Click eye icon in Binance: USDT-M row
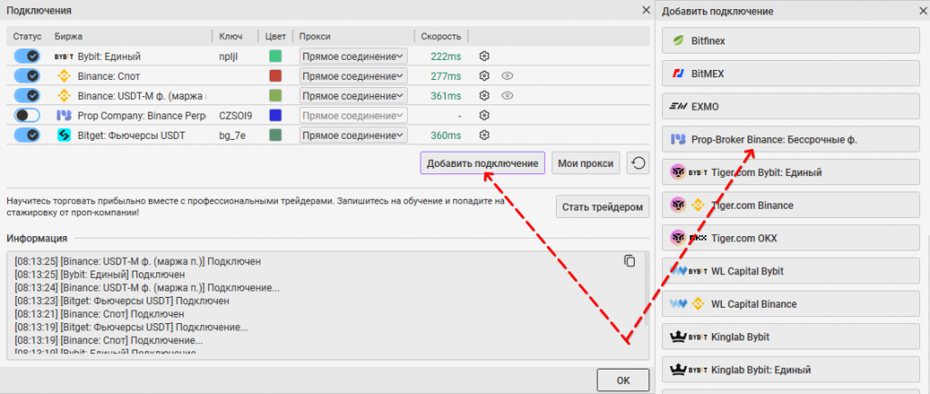 pos(507,95)
